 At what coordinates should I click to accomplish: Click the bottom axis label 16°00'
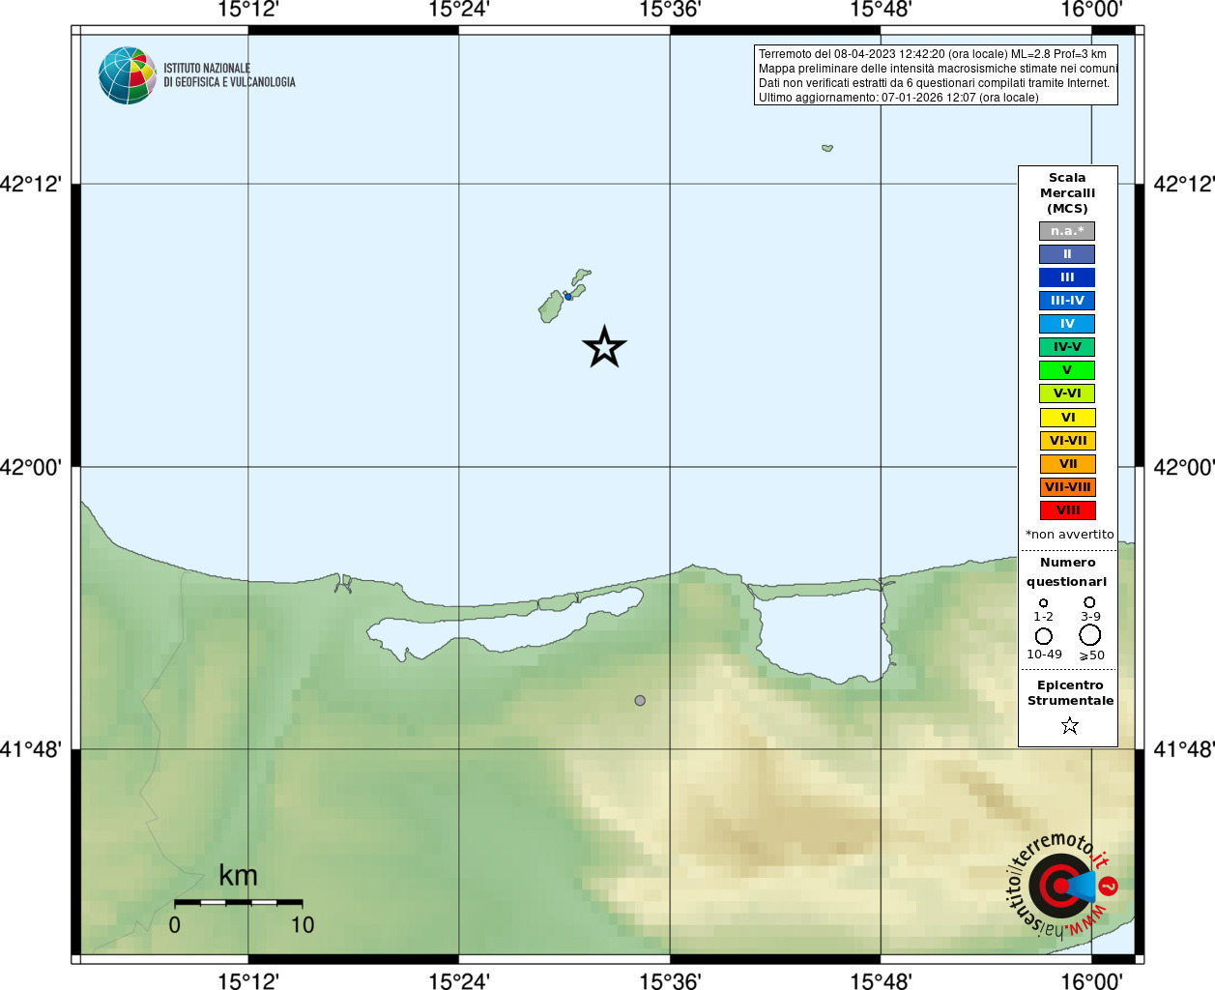tap(1091, 981)
